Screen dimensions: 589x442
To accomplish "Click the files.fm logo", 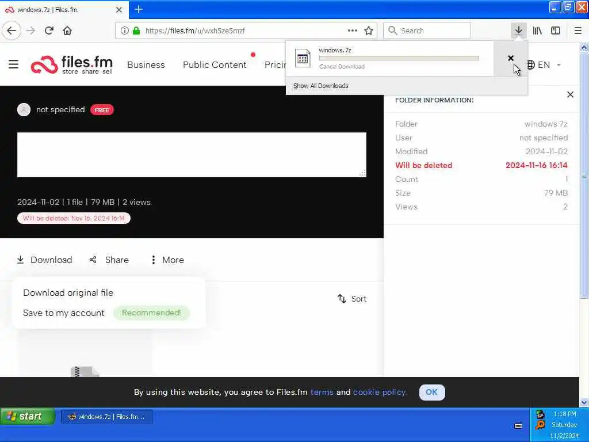I will [x=72, y=64].
